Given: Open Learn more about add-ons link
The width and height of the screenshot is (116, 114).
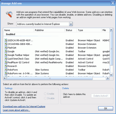Looking at the screenshot, I should (17, 110).
